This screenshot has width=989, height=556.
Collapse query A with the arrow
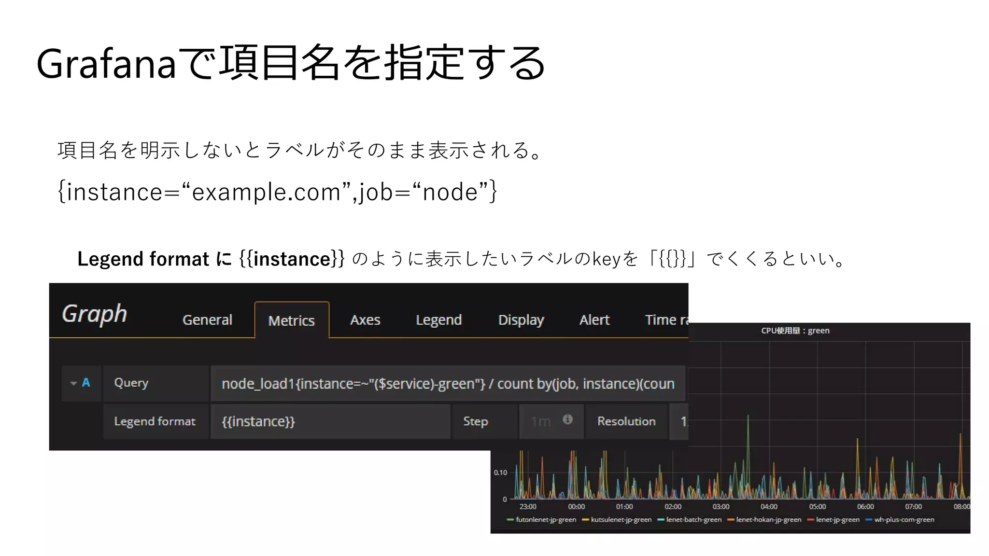(73, 383)
